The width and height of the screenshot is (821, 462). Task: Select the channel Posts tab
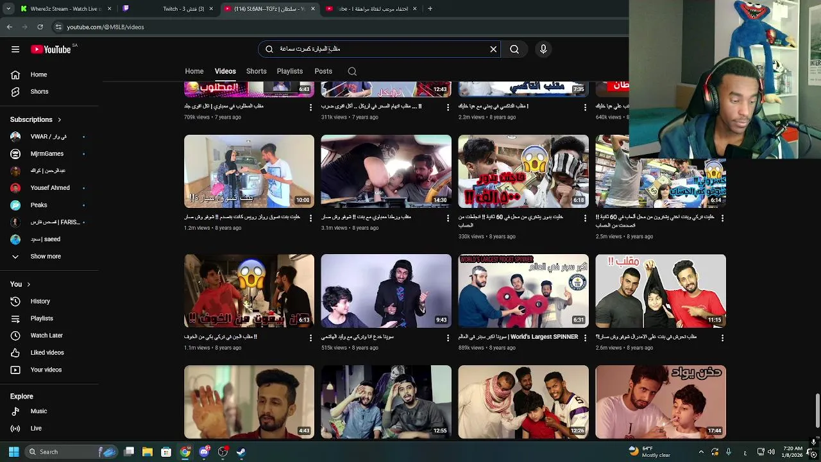[323, 71]
